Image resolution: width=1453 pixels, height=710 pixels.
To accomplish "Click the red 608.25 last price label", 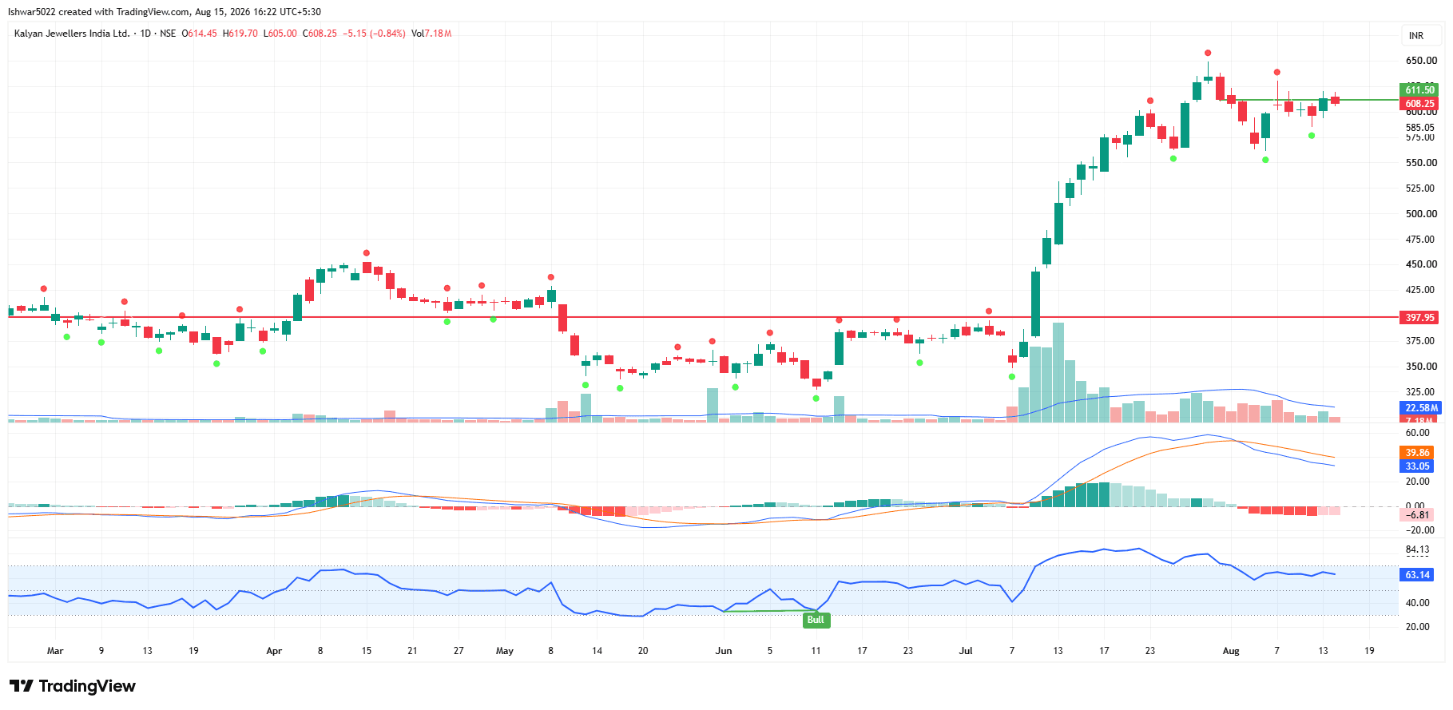I will 1419,104.
